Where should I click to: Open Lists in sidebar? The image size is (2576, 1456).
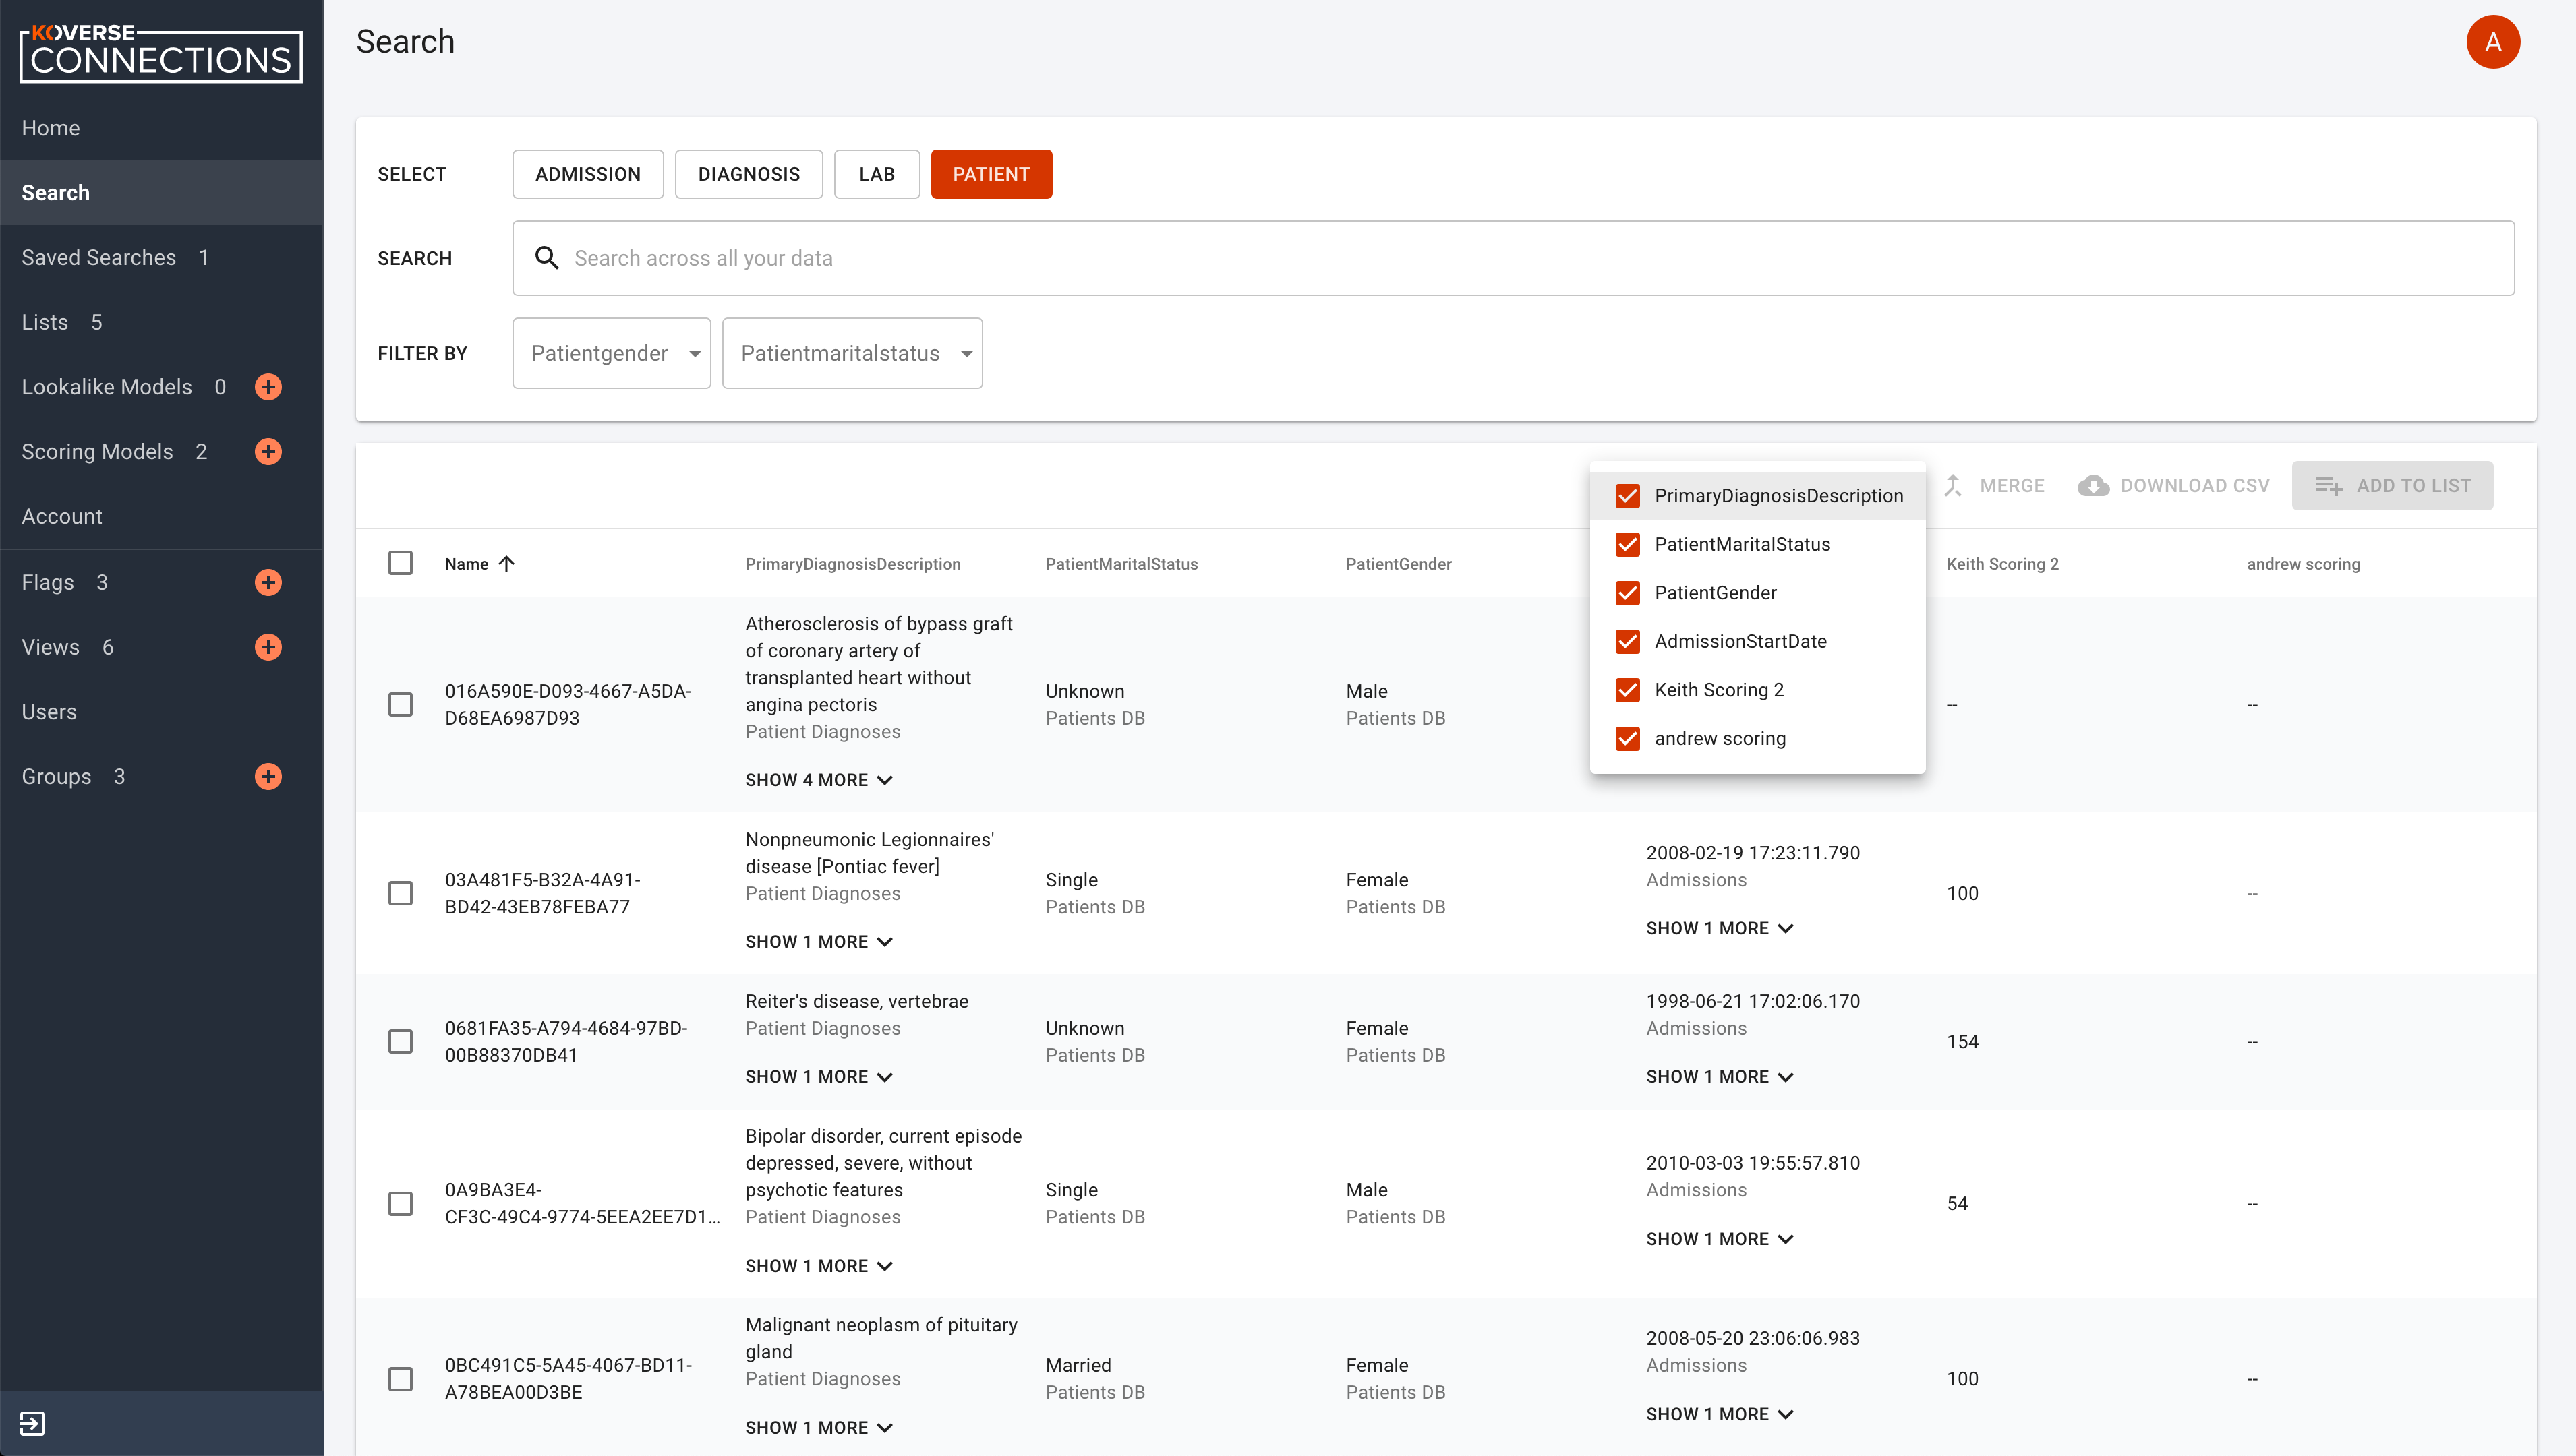(161, 322)
